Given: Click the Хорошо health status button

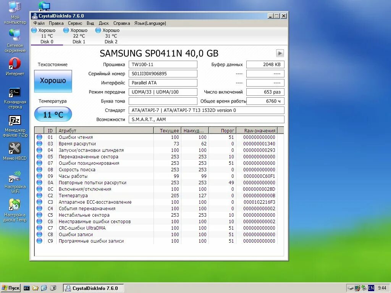Looking at the screenshot, I should point(53,81).
